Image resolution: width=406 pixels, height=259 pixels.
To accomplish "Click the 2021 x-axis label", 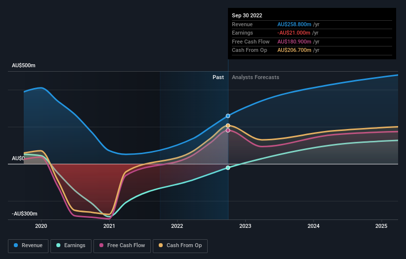I will (x=109, y=226).
